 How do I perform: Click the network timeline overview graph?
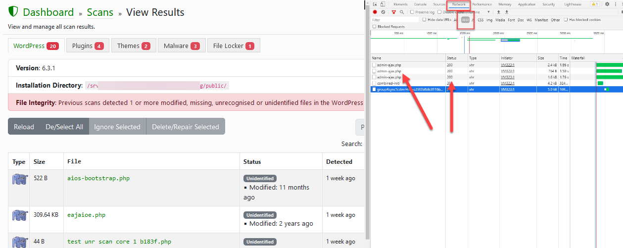click(496, 42)
